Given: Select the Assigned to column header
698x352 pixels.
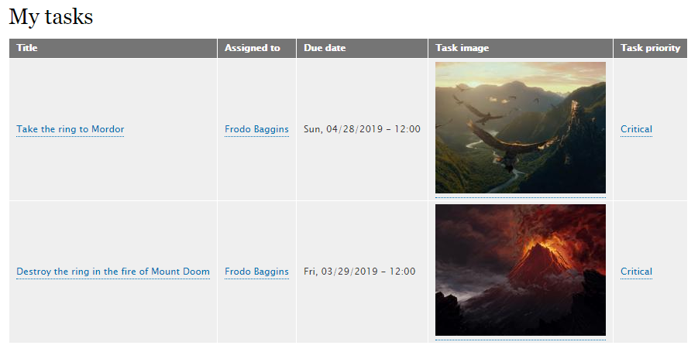Looking at the screenshot, I should [x=252, y=48].
